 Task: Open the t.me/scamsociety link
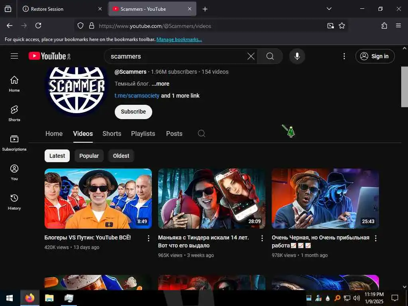click(x=137, y=96)
